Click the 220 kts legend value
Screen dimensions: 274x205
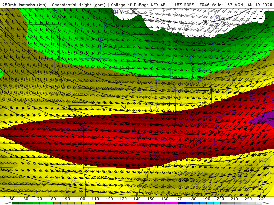coord(248,199)
